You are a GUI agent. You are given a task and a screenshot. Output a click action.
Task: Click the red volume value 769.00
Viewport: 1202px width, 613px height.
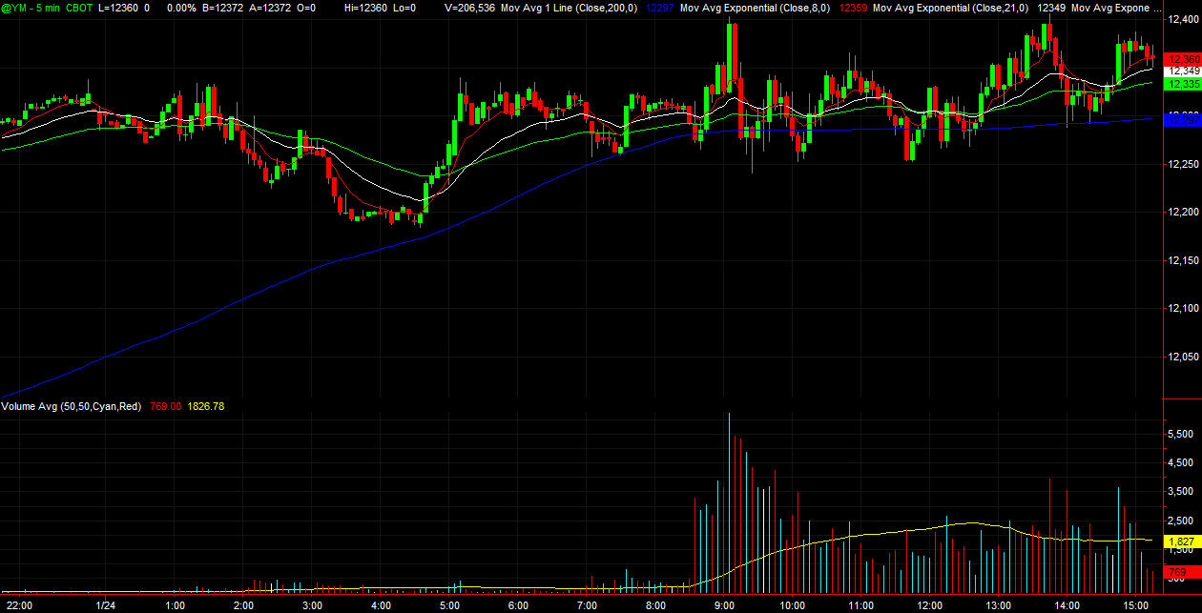(164, 406)
